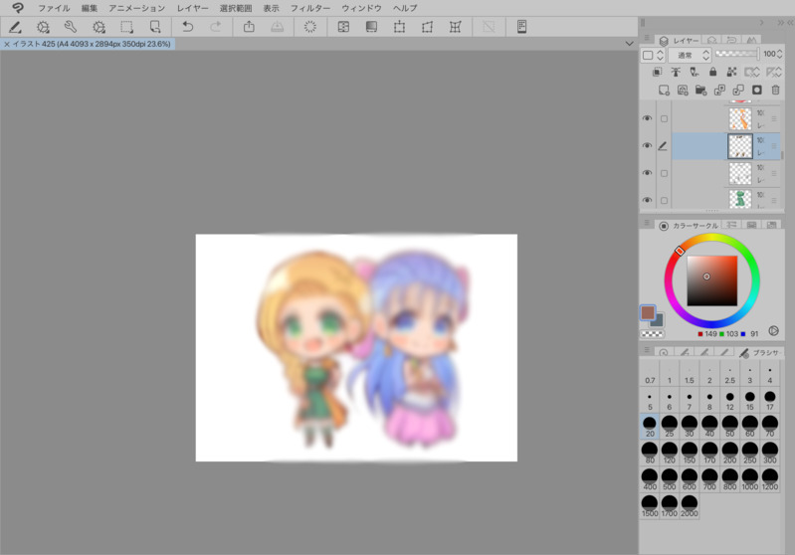This screenshot has width=795, height=555.
Task: Select brush size 500
Action: [x=670, y=479]
